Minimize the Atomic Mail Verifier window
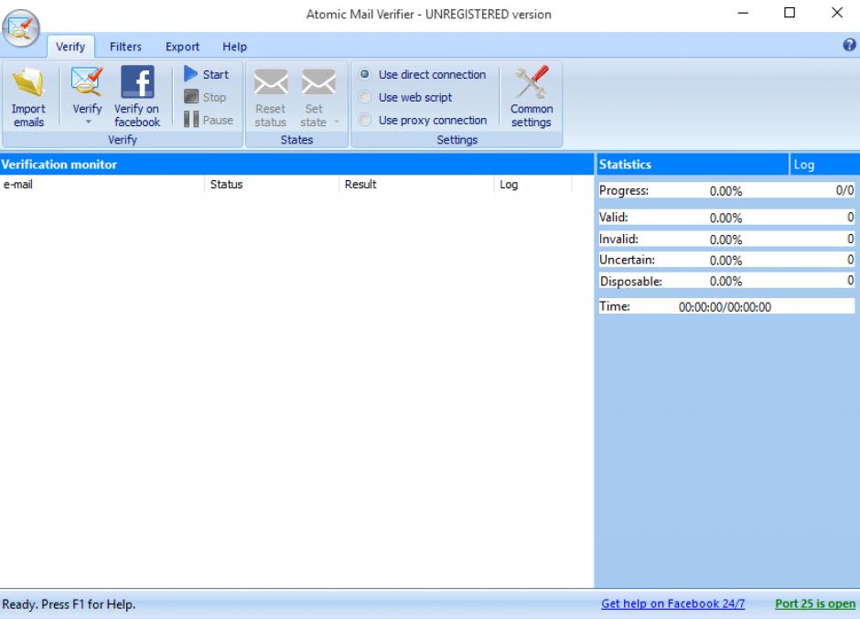Viewport: 860px width, 619px height. (743, 13)
